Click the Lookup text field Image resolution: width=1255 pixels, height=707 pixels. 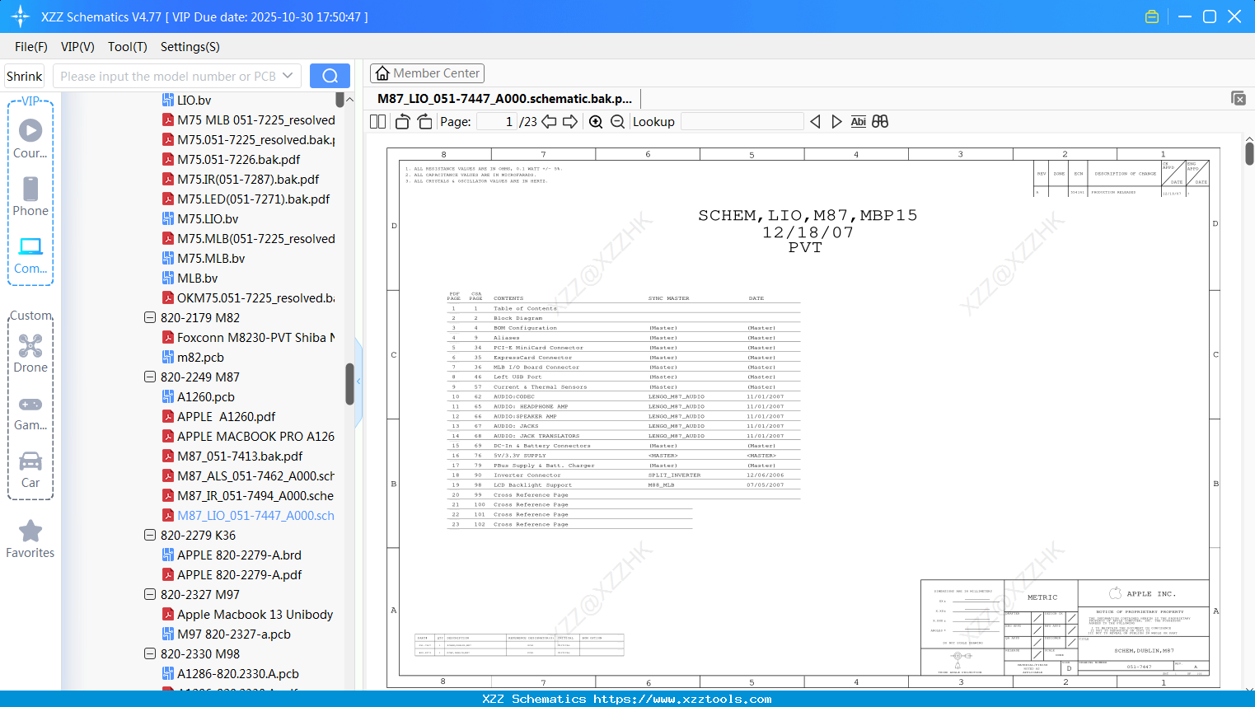742,122
